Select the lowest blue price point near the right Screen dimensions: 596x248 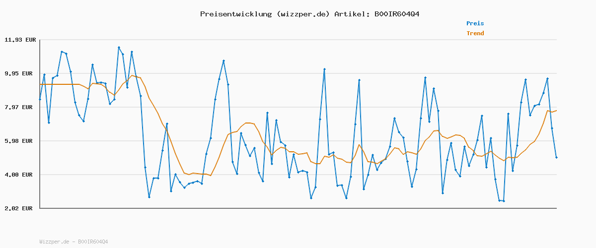pos(504,201)
